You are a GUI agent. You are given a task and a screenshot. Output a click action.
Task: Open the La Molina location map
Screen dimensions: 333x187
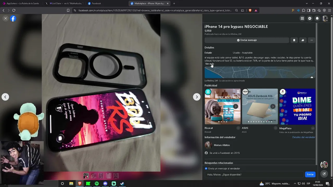pyautogui.click(x=260, y=72)
